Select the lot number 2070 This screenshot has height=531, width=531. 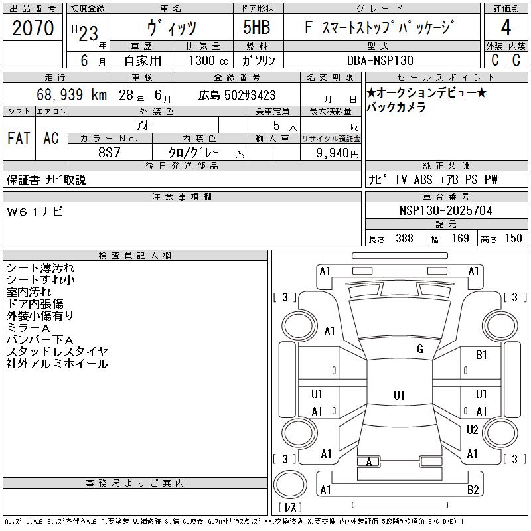pyautogui.click(x=33, y=28)
